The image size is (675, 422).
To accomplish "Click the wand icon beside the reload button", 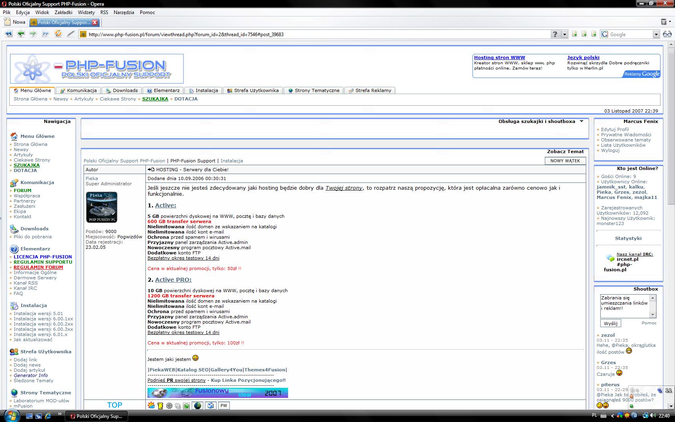I will 71,34.
